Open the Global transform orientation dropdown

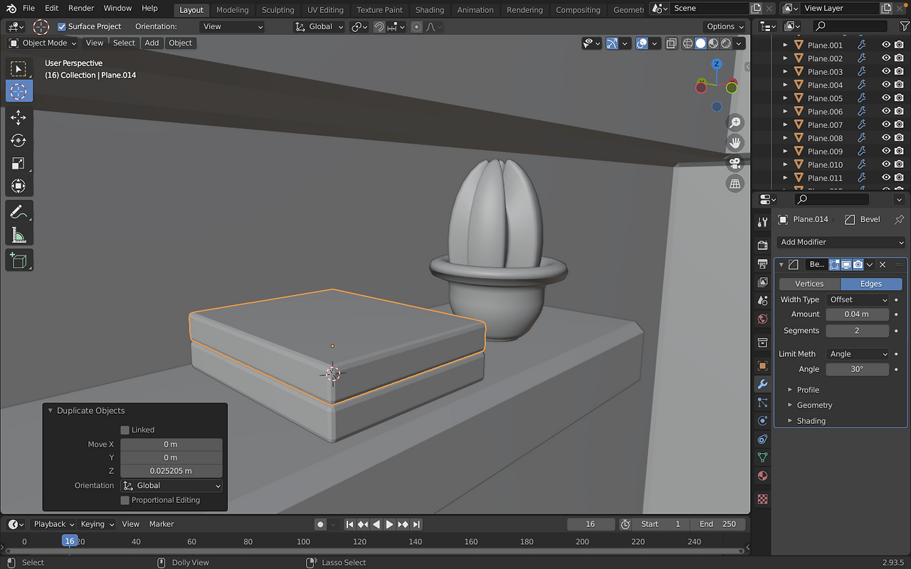tap(320, 26)
